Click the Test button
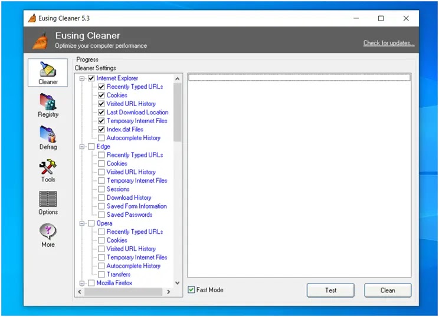The width and height of the screenshot is (439, 317). click(x=330, y=290)
